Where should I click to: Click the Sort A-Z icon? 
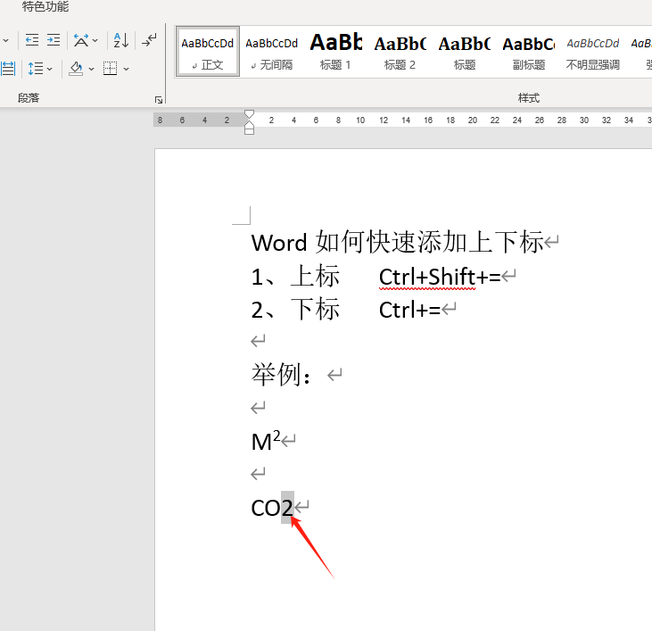pyautogui.click(x=121, y=40)
